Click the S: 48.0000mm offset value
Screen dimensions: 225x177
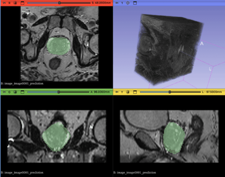101,3
